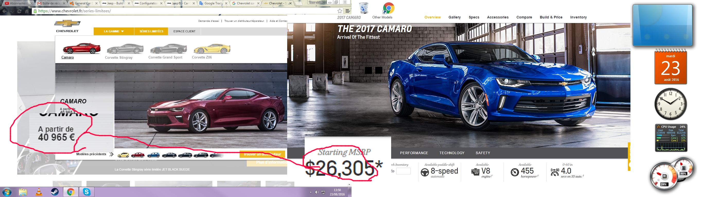Click the browser forward arrow
Image resolution: width=703 pixels, height=197 pixels.
coord(12,11)
